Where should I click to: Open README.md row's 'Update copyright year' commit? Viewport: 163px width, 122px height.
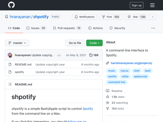tap(50, 65)
